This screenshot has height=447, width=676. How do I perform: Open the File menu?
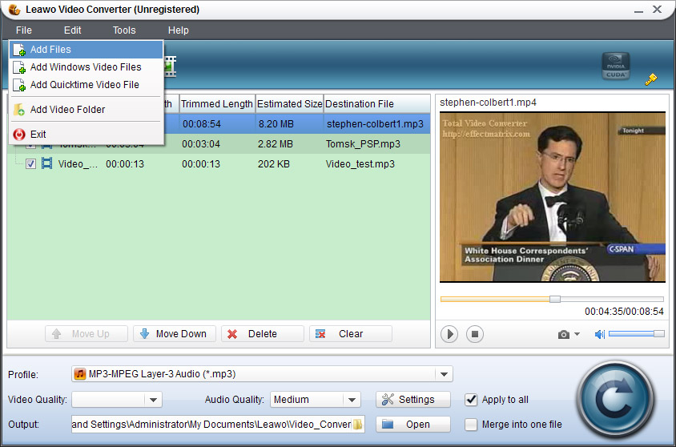24,30
